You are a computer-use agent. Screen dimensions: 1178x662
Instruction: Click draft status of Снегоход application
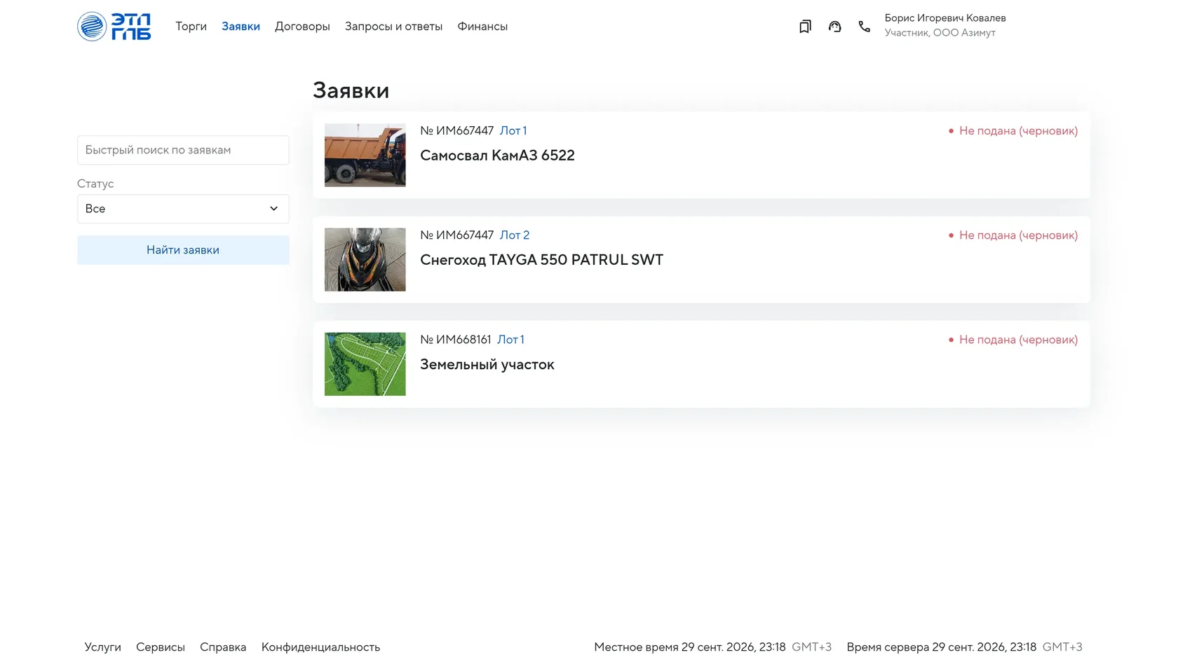point(1013,235)
